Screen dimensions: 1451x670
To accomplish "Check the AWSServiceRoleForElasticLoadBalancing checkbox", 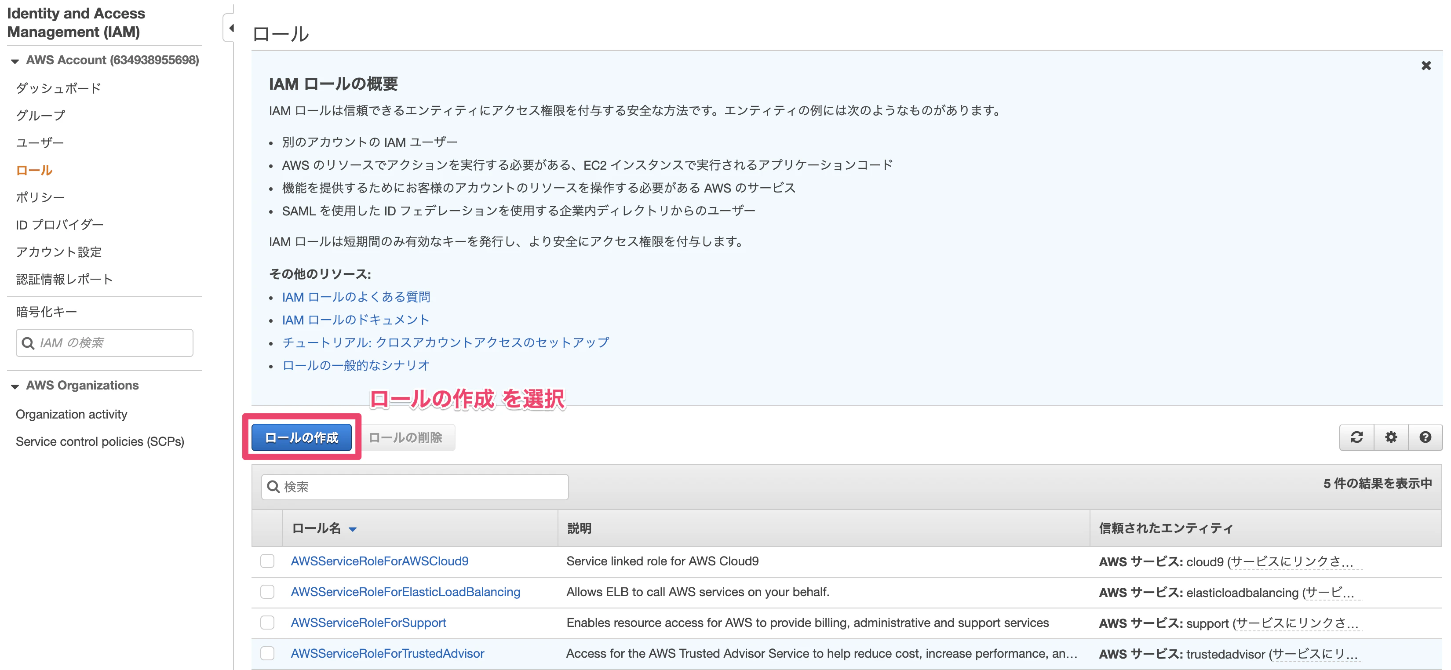I will (268, 592).
